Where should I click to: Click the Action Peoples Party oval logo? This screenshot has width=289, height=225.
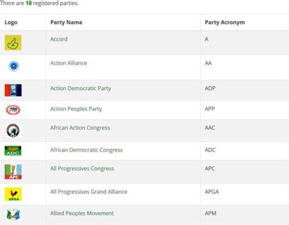point(13,109)
